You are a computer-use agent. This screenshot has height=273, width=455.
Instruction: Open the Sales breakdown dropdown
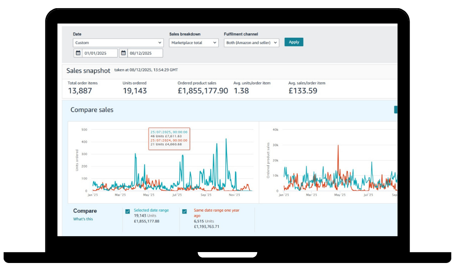coord(194,43)
